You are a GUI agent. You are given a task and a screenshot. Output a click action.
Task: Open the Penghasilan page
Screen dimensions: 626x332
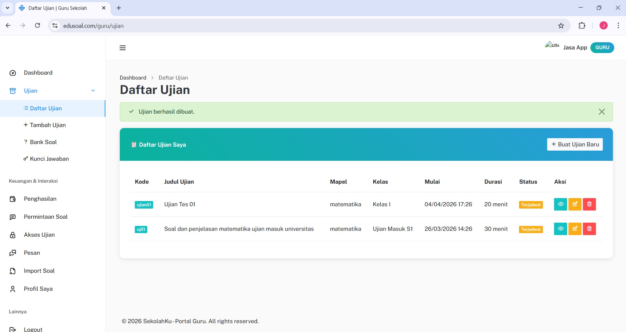(40, 199)
